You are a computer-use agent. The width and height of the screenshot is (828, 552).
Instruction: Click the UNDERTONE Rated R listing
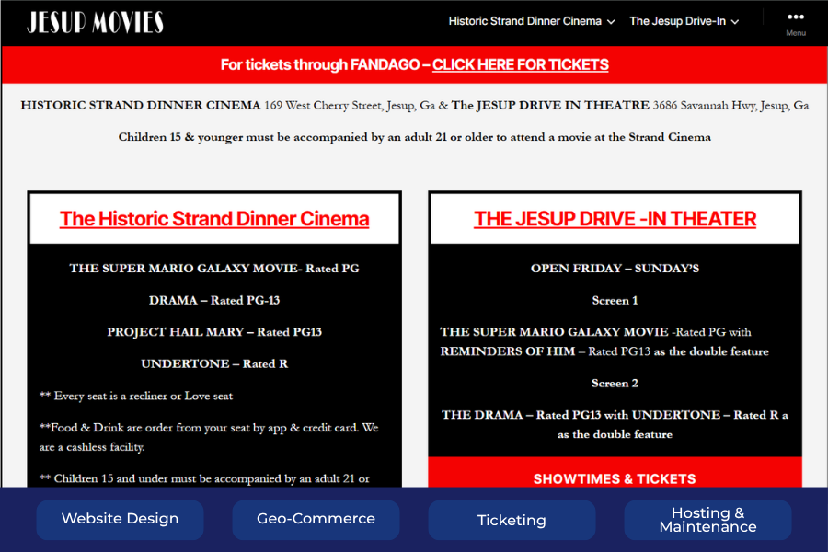[x=213, y=363]
